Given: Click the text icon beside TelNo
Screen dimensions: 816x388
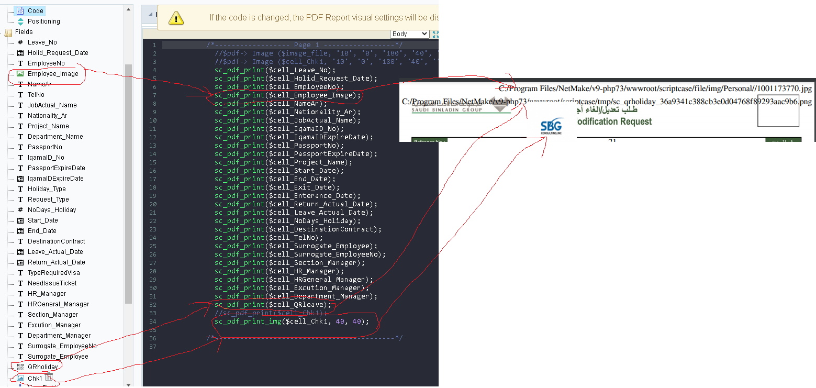Looking at the screenshot, I should coord(20,95).
